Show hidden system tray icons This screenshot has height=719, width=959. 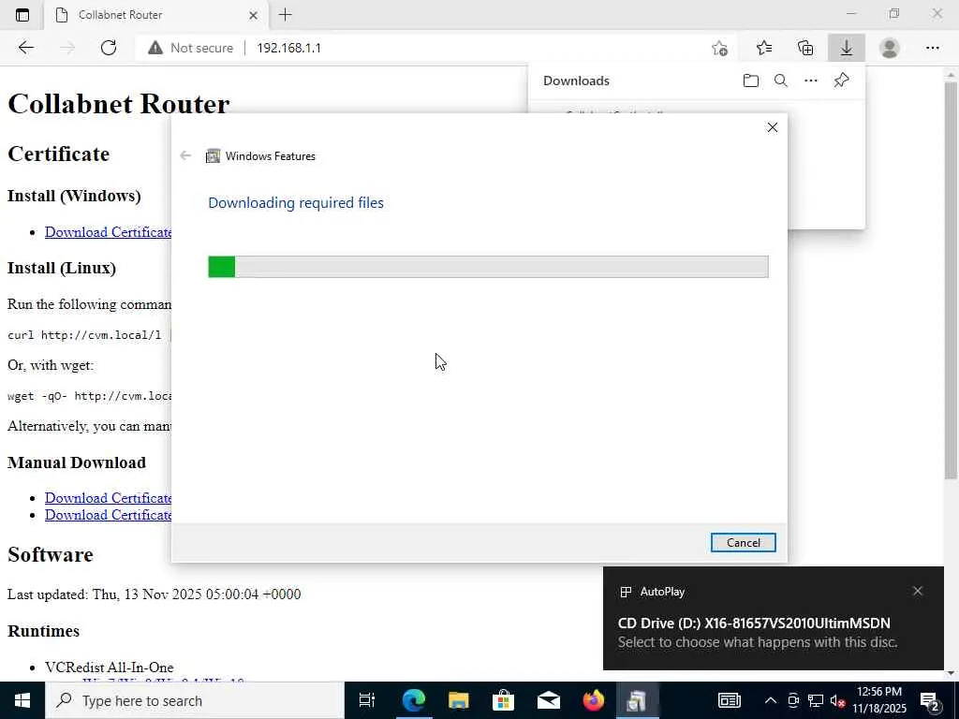click(771, 700)
